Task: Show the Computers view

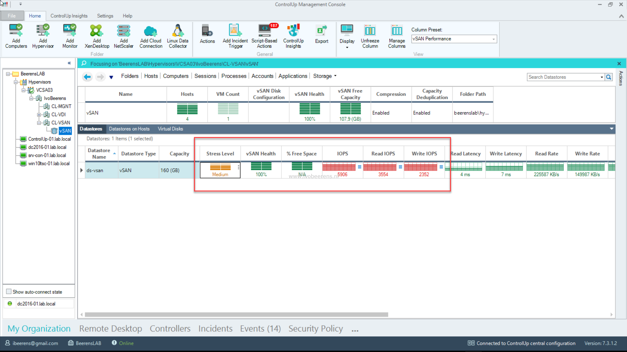Action: pos(176,76)
